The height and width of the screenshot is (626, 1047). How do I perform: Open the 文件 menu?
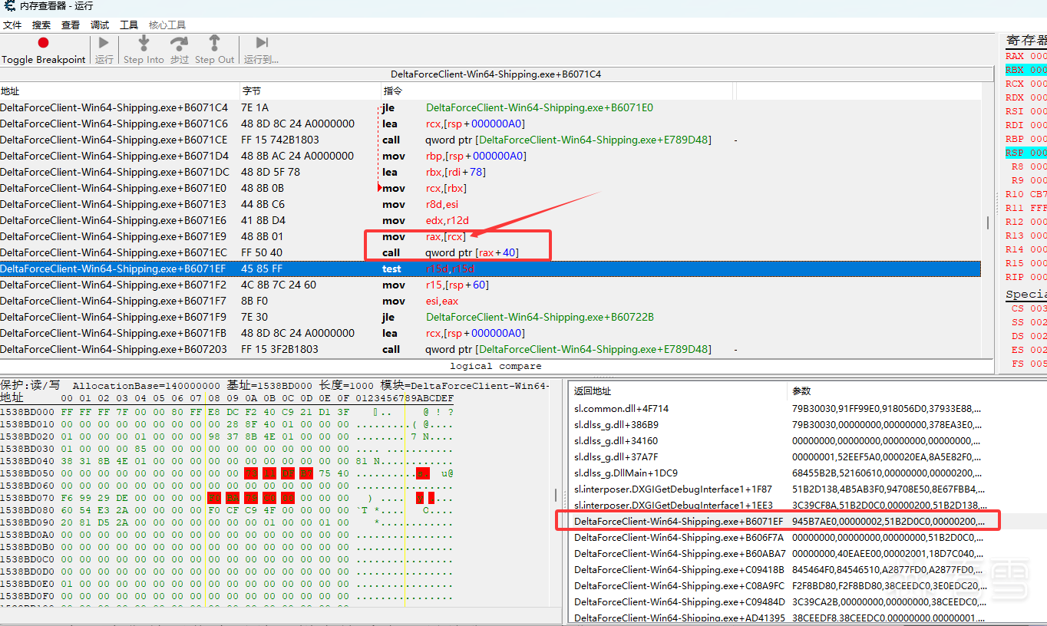pyautogui.click(x=12, y=25)
